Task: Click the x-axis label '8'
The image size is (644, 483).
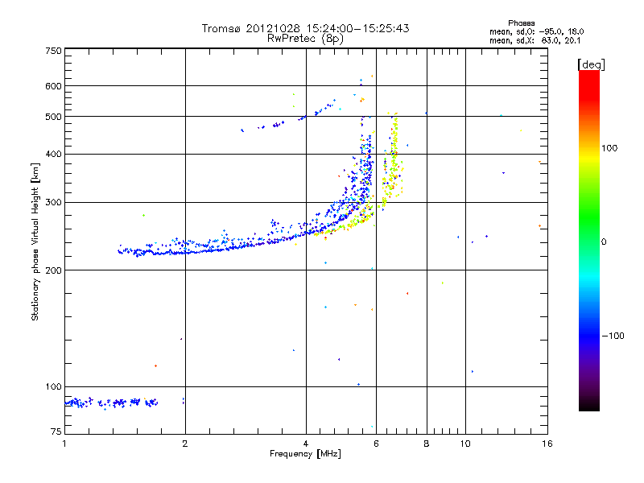Action: pos(427,444)
